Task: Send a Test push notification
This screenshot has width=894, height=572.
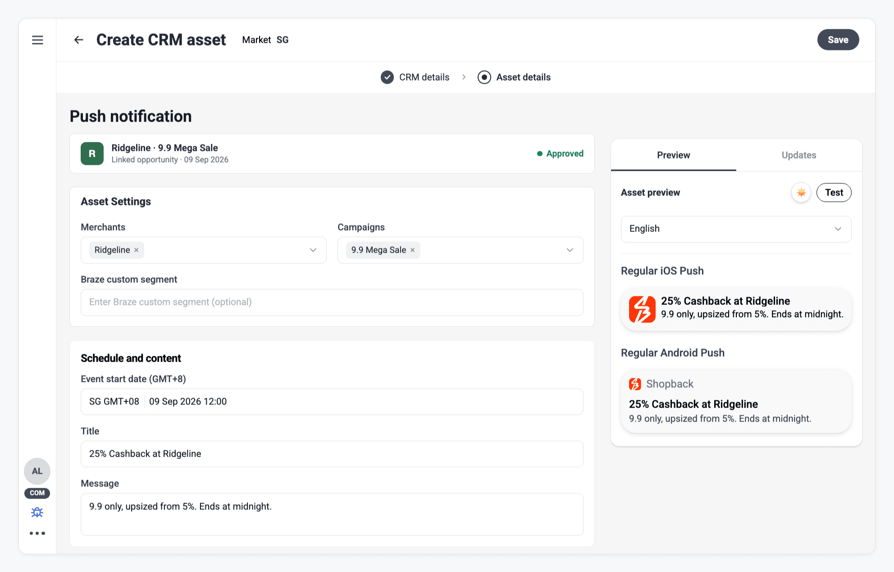Action: (x=834, y=193)
